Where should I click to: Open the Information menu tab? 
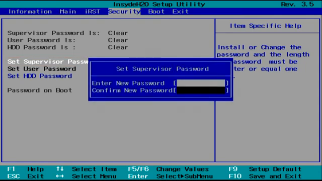click(x=30, y=12)
